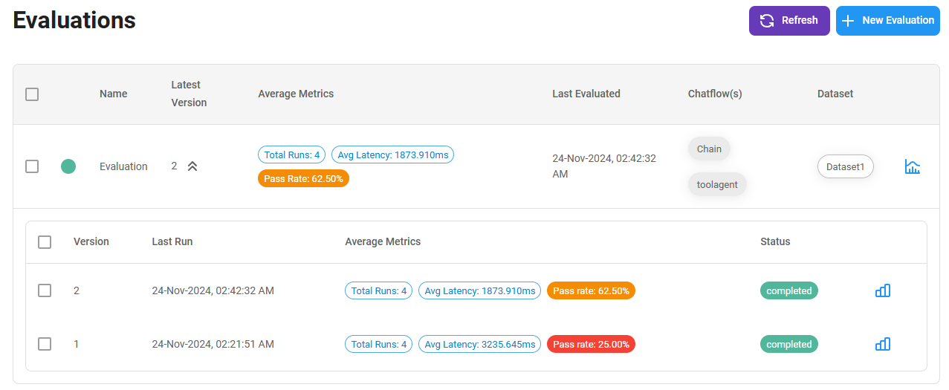949x390 pixels.
Task: Open bar chart results for version 1
Action: tap(882, 344)
